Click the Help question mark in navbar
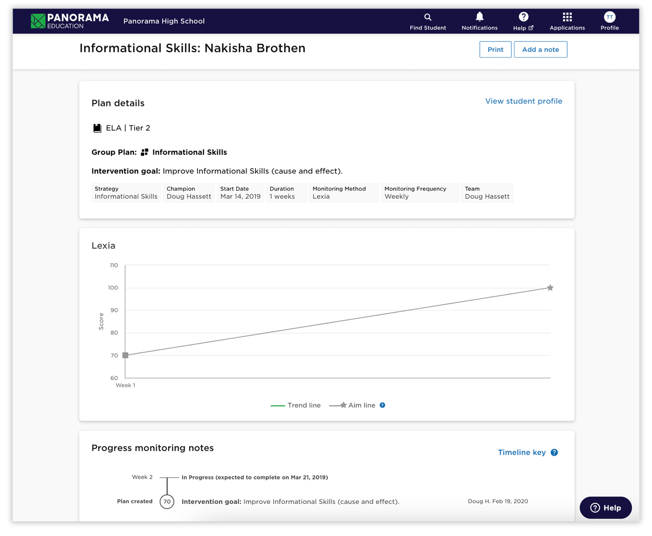652x536 pixels. pos(523,17)
